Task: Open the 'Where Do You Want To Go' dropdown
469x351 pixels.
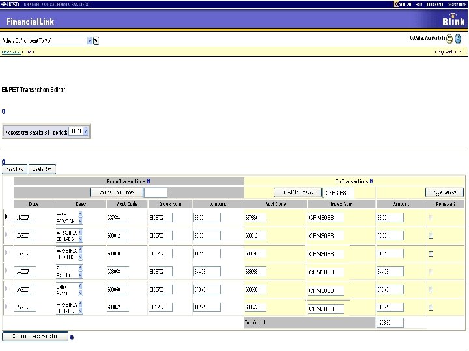Action: 89,40
